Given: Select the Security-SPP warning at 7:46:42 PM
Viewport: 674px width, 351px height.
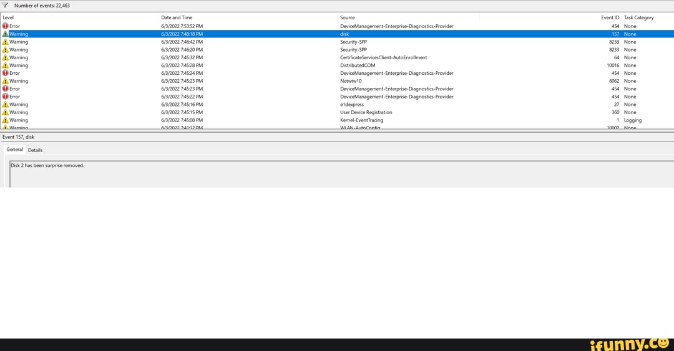Looking at the screenshot, I should pos(353,42).
